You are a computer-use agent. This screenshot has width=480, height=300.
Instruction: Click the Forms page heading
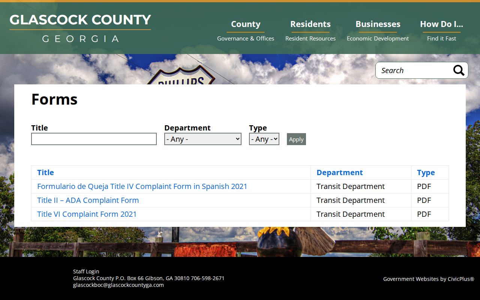[54, 99]
